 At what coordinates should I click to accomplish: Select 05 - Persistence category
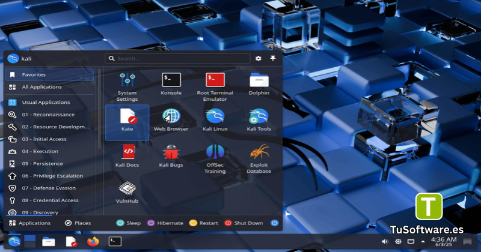49,164
